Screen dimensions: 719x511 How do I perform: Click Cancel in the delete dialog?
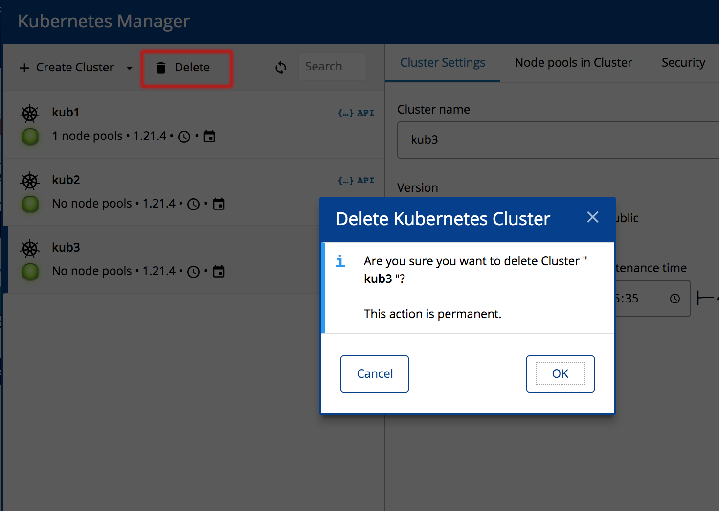(x=375, y=374)
